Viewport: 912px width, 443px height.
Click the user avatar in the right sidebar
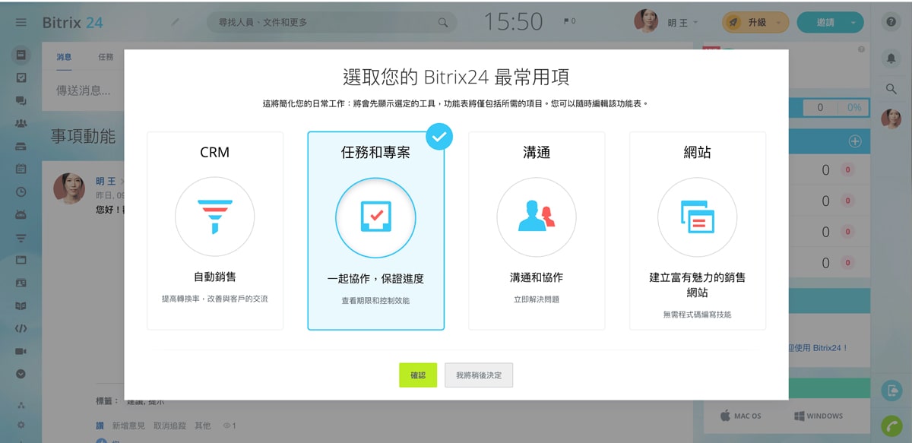pyautogui.click(x=891, y=119)
